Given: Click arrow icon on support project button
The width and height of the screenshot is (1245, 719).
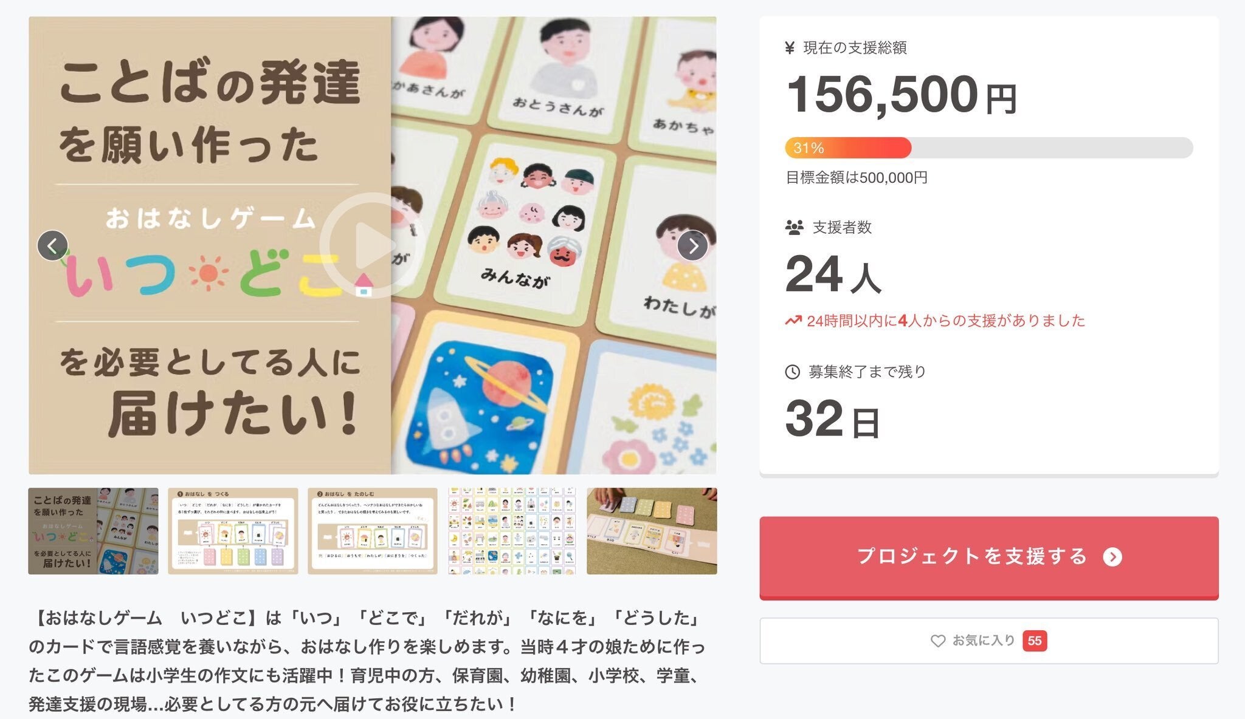Looking at the screenshot, I should pos(1112,557).
